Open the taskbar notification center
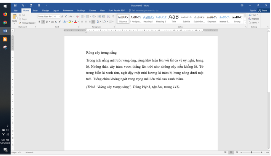The image size is (271, 156). tap(5, 150)
